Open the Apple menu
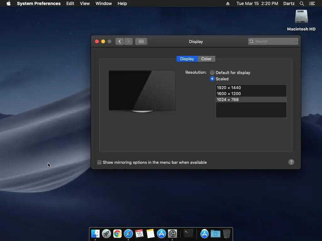This screenshot has width=322, height=241. point(8,3)
